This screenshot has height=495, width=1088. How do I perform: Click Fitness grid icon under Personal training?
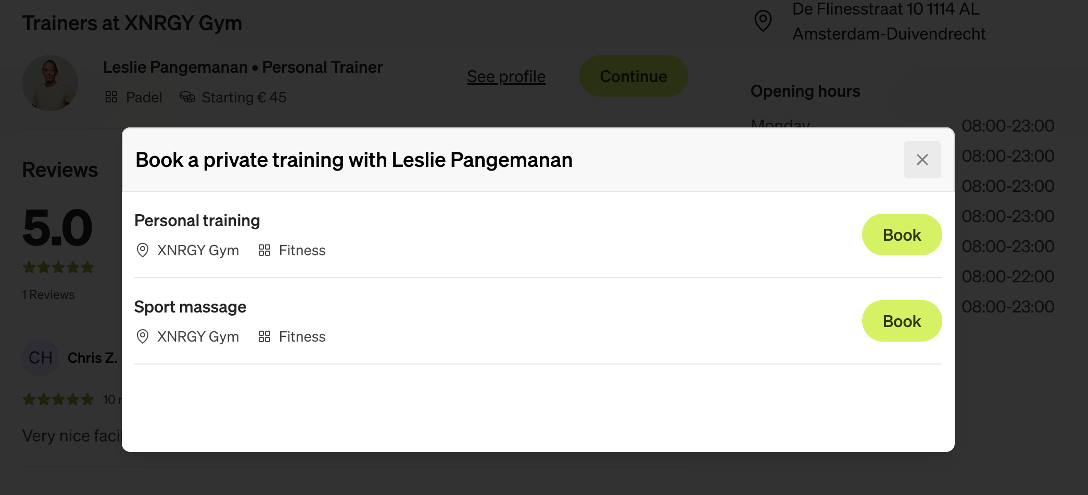(x=264, y=250)
